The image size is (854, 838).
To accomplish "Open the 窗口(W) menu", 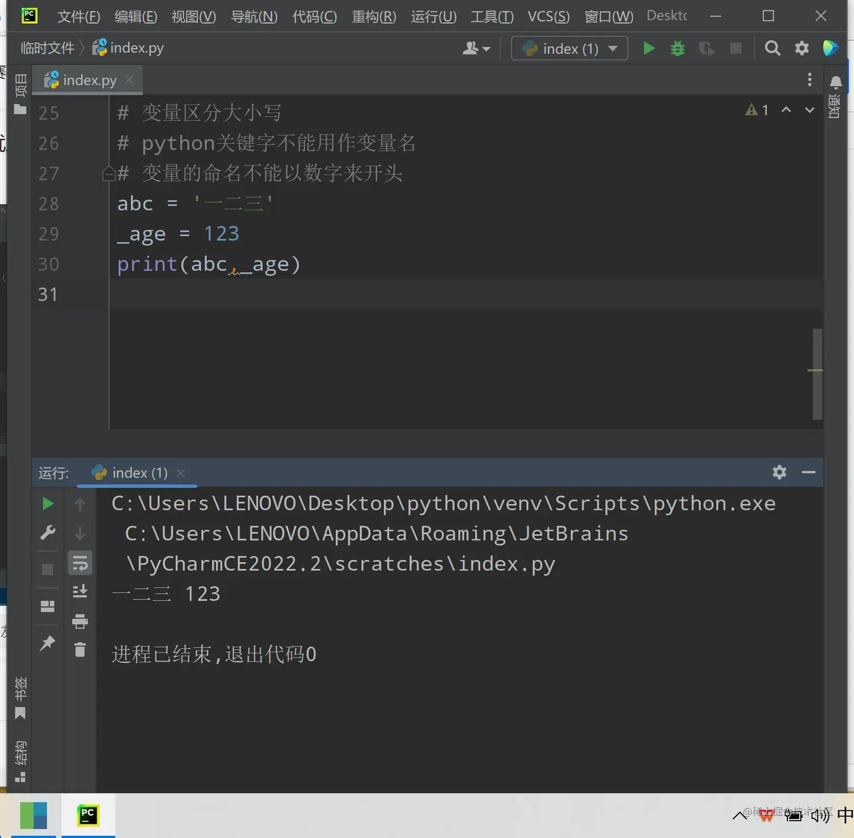I will point(609,16).
